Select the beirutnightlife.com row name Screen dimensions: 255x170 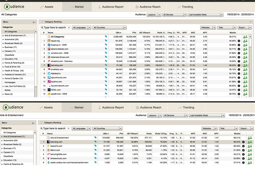click(58, 154)
